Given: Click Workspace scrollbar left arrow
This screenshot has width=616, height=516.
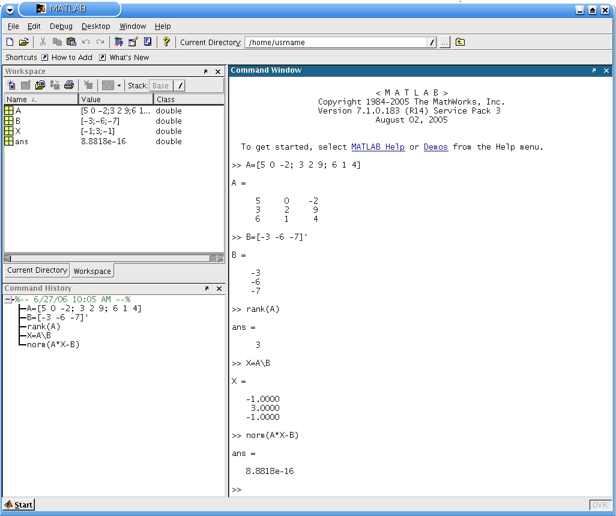Looking at the screenshot, I should pyautogui.click(x=7, y=258).
